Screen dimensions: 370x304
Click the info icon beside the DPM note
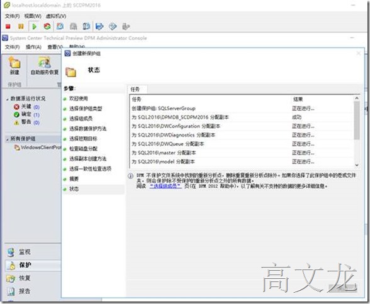pyautogui.click(x=130, y=176)
